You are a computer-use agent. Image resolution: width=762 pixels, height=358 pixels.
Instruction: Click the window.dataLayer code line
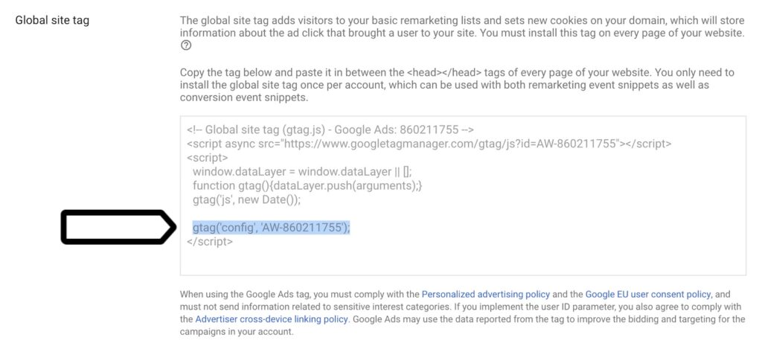tap(302, 171)
